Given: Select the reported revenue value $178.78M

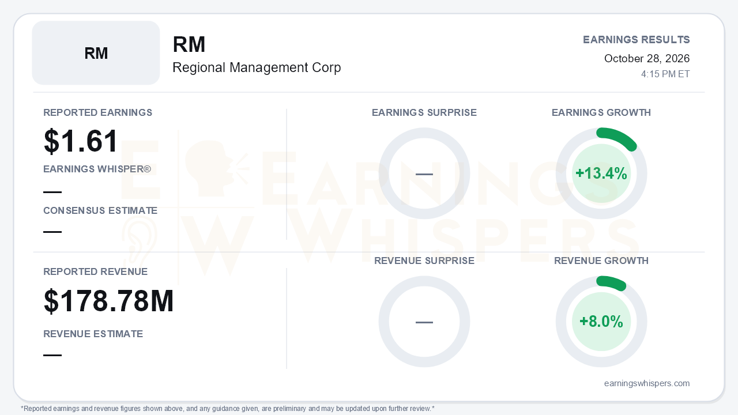Looking at the screenshot, I should (109, 301).
